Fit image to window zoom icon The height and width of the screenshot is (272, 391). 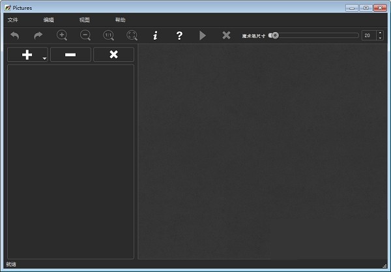tap(132, 35)
